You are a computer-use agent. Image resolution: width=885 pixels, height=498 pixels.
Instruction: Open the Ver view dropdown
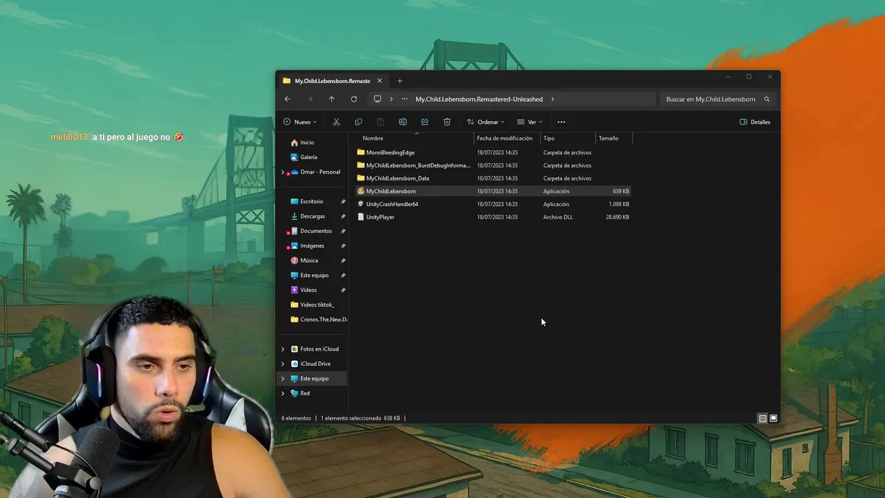[530, 122]
